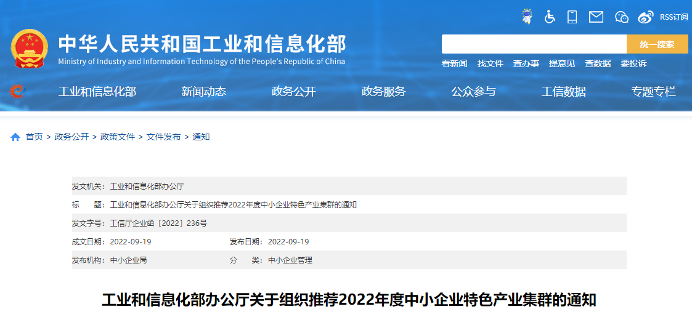Image resolution: width=692 pixels, height=325 pixels.
Task: Click 文件发布 in the breadcrumb
Action: (x=163, y=137)
